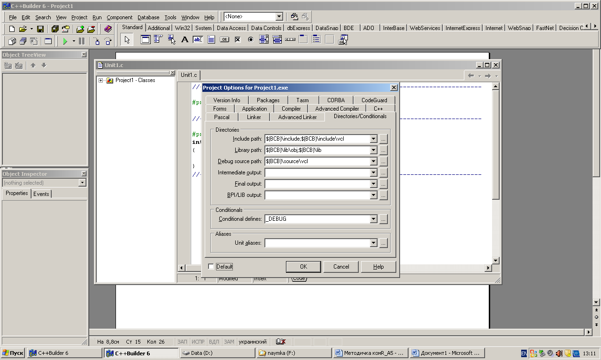Select the arrow pointer in component palette
The height and width of the screenshot is (360, 601).
tap(127, 39)
